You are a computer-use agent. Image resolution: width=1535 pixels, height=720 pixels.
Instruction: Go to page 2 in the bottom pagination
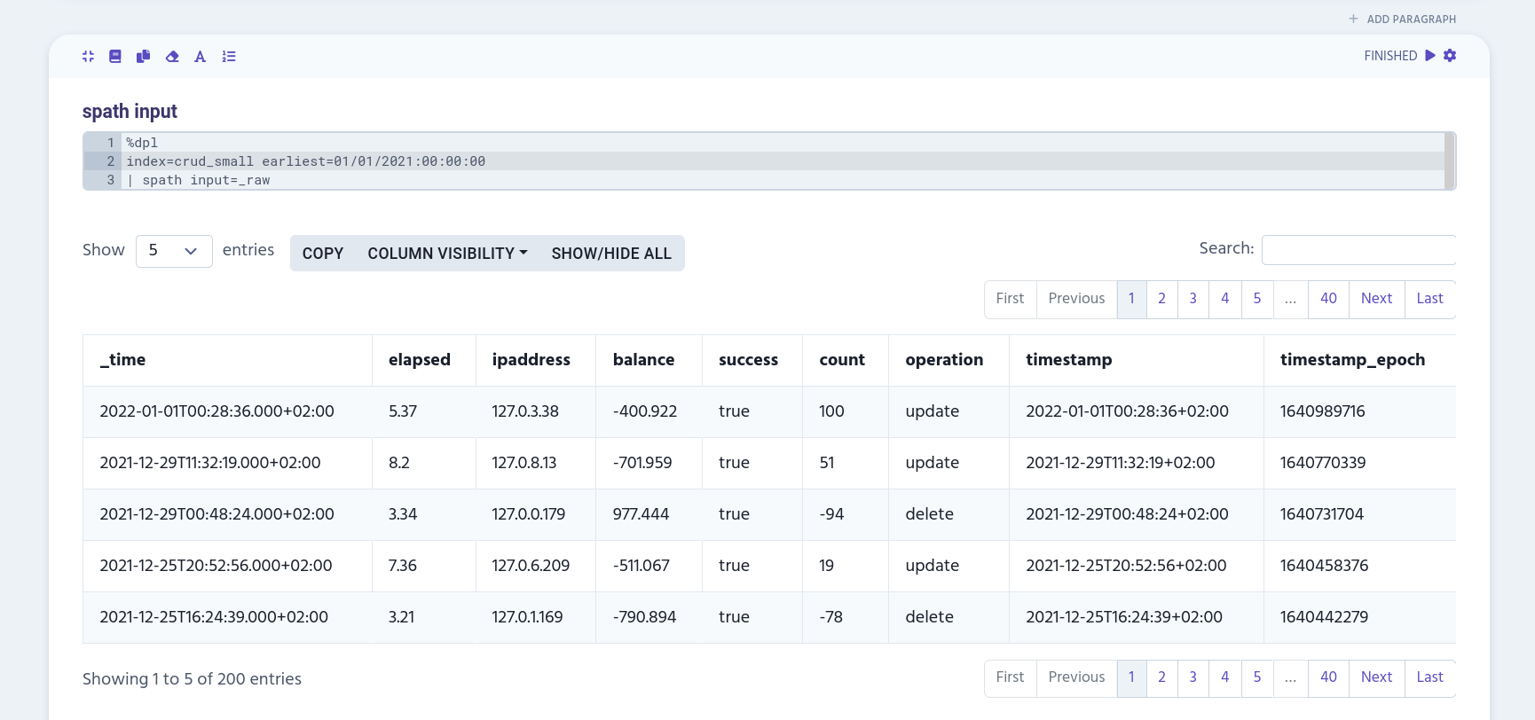tap(1161, 677)
